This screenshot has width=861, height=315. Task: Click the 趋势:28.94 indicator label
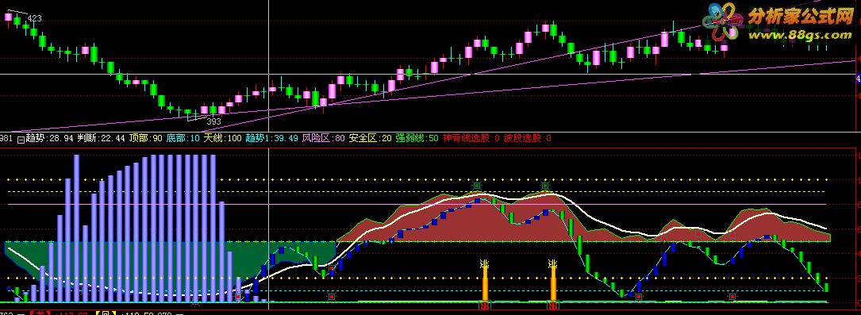coord(49,138)
